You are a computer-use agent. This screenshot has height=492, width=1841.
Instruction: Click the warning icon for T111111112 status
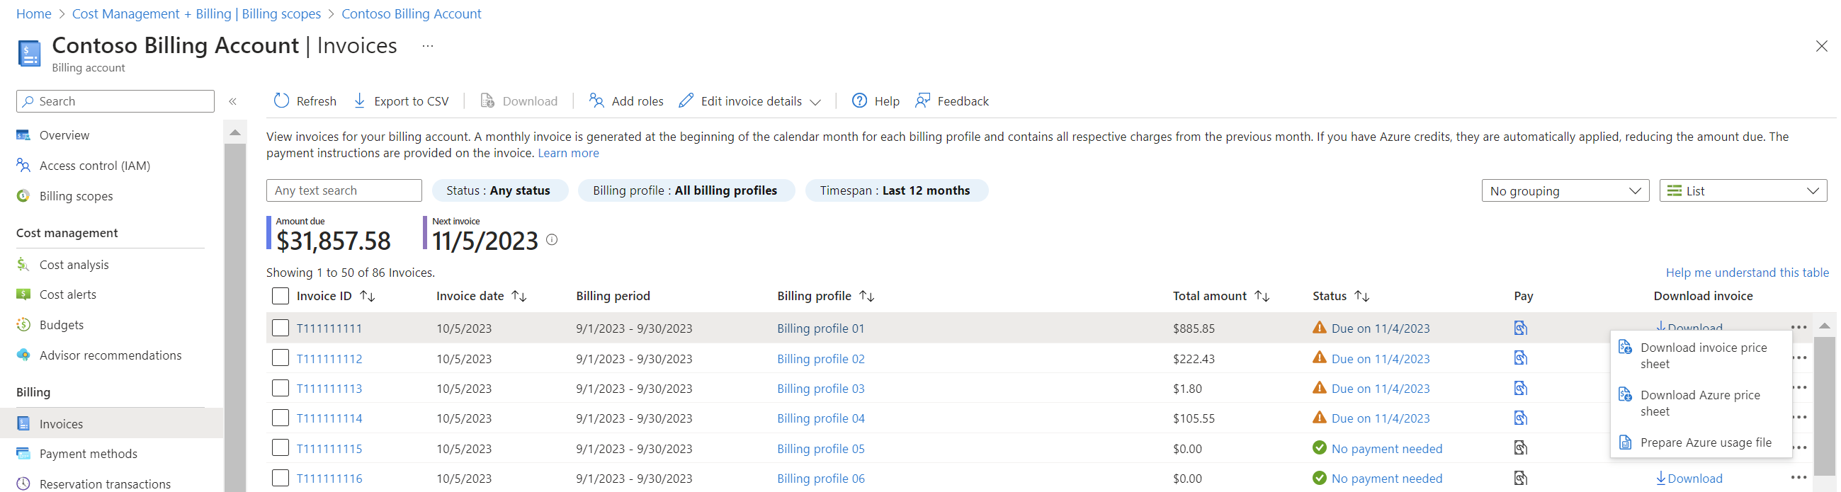(1319, 357)
